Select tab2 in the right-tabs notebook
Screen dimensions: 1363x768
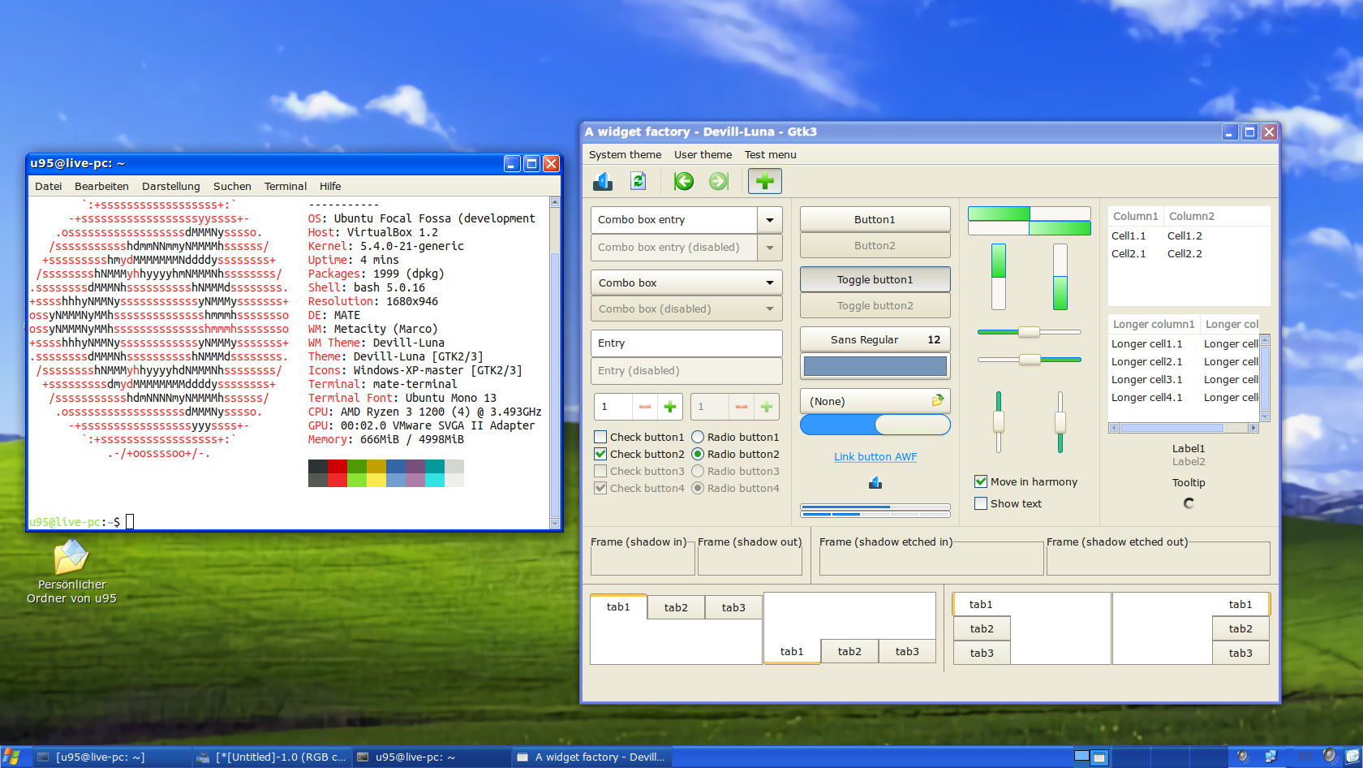[x=1240, y=628]
